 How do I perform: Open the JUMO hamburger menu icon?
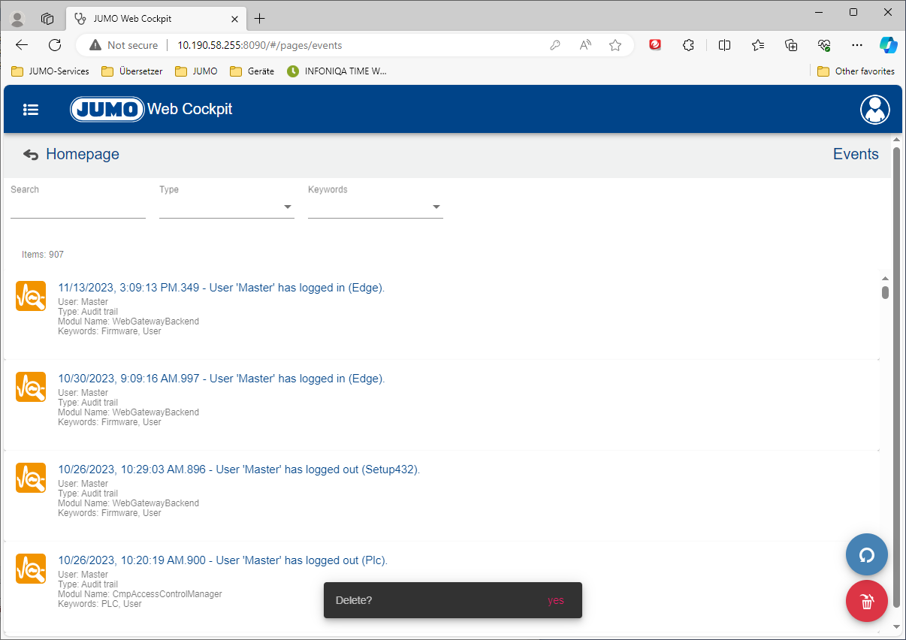(31, 110)
